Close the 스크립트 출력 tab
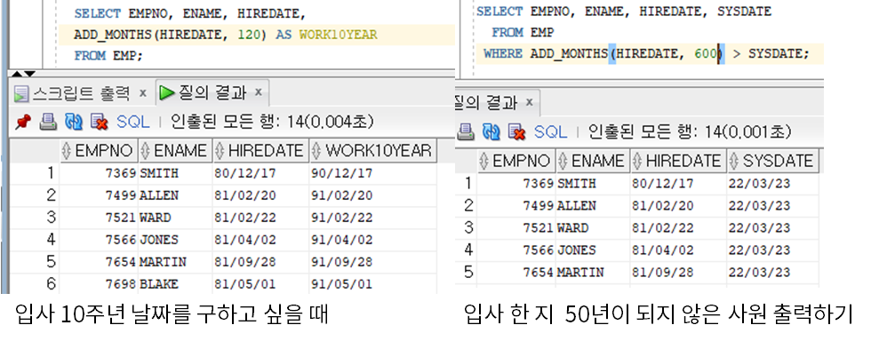The height and width of the screenshot is (341, 871). [143, 92]
